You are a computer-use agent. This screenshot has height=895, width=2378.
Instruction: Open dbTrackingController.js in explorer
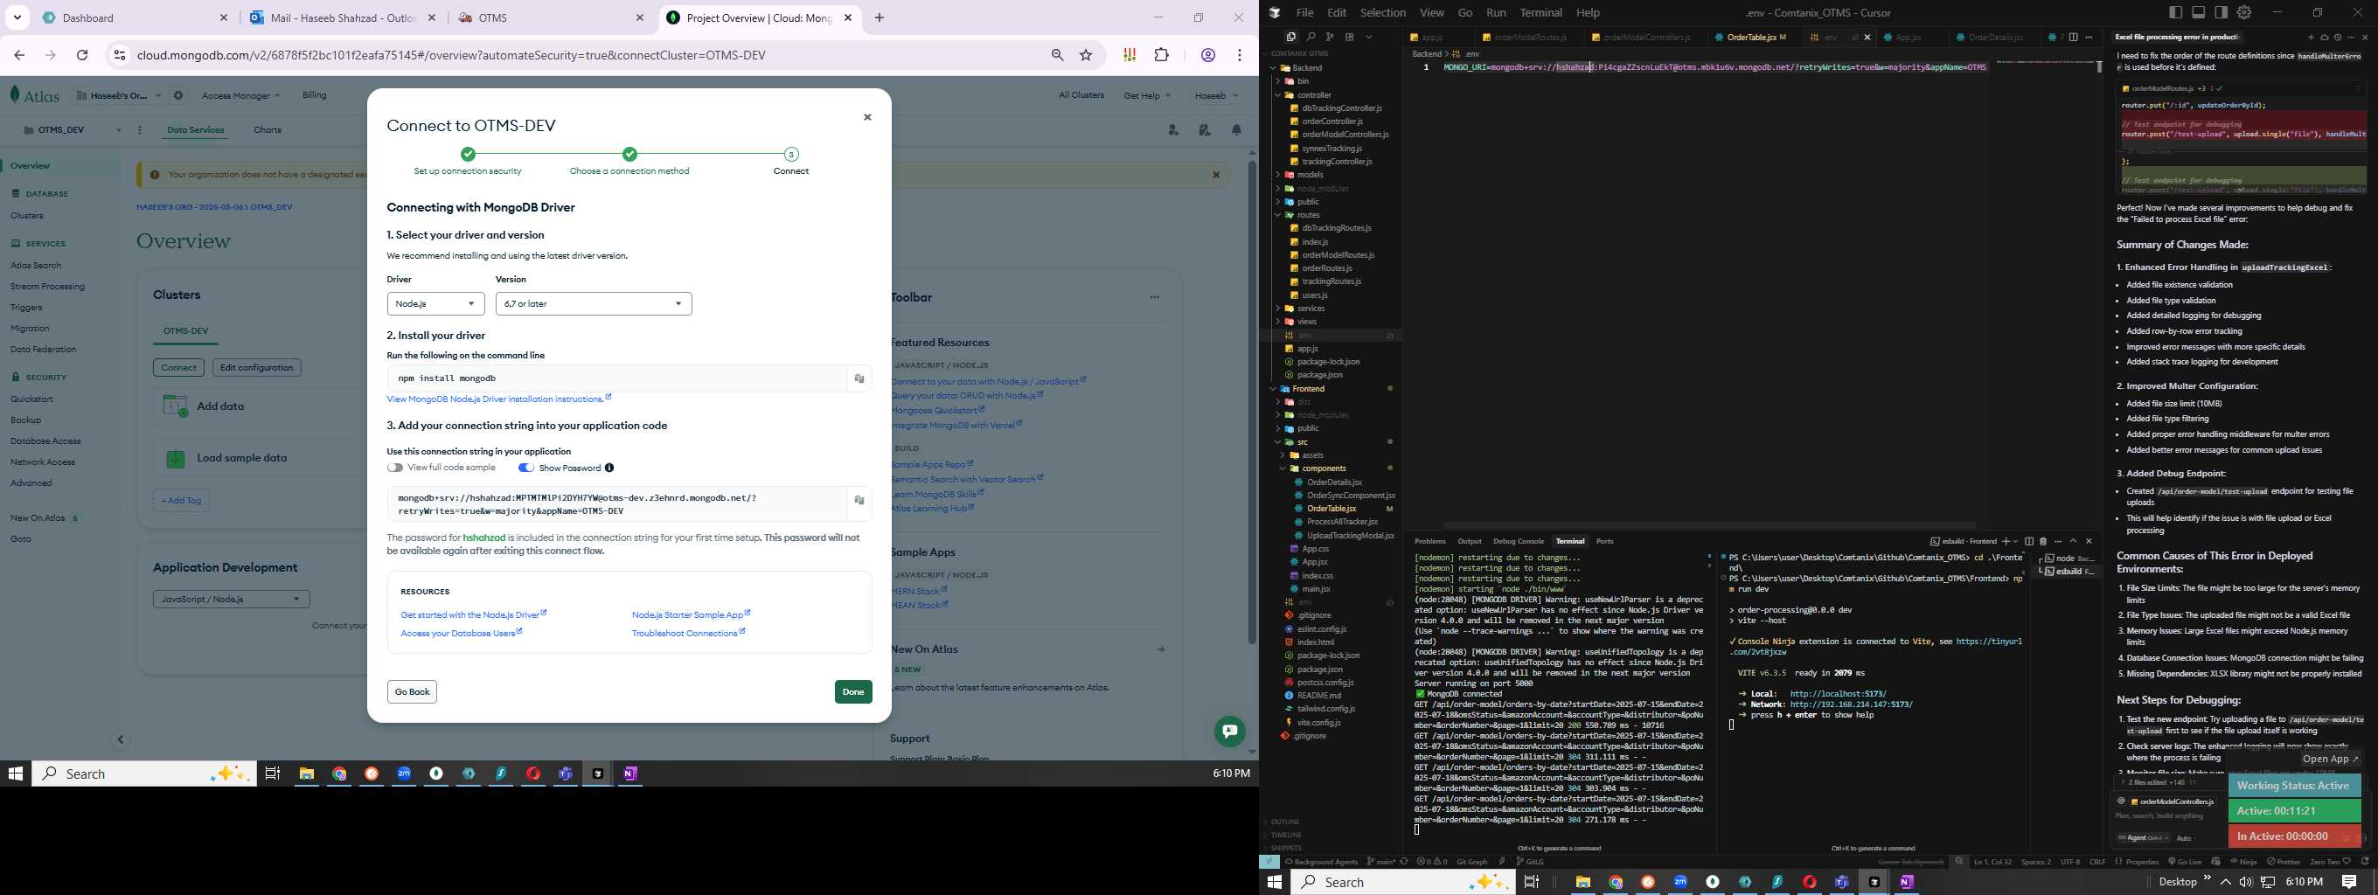[1341, 108]
